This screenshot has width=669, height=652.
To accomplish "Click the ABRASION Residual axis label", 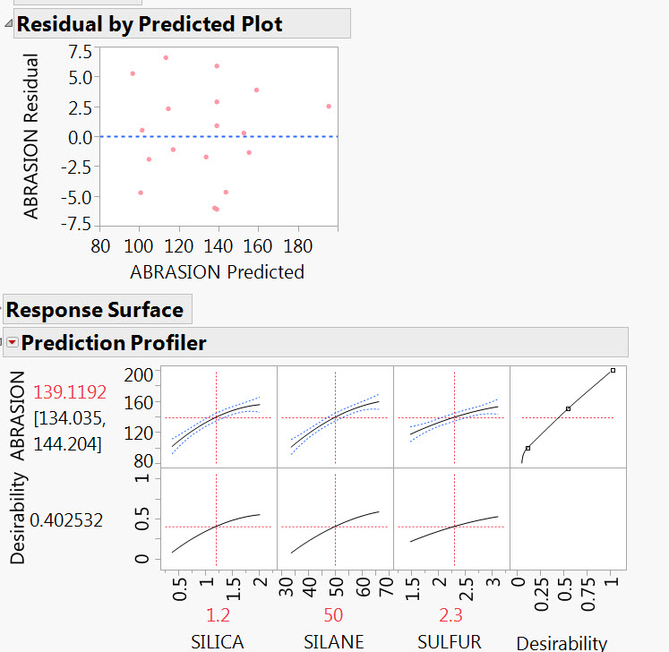I will click(31, 136).
